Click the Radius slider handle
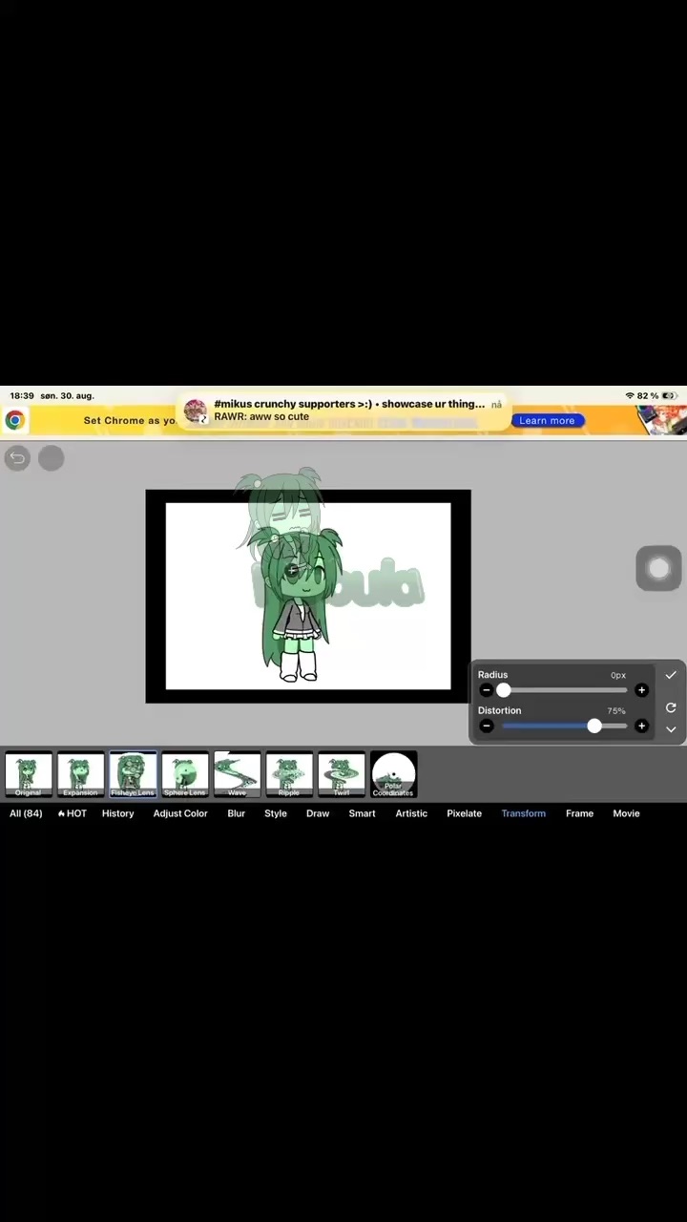 (x=504, y=690)
